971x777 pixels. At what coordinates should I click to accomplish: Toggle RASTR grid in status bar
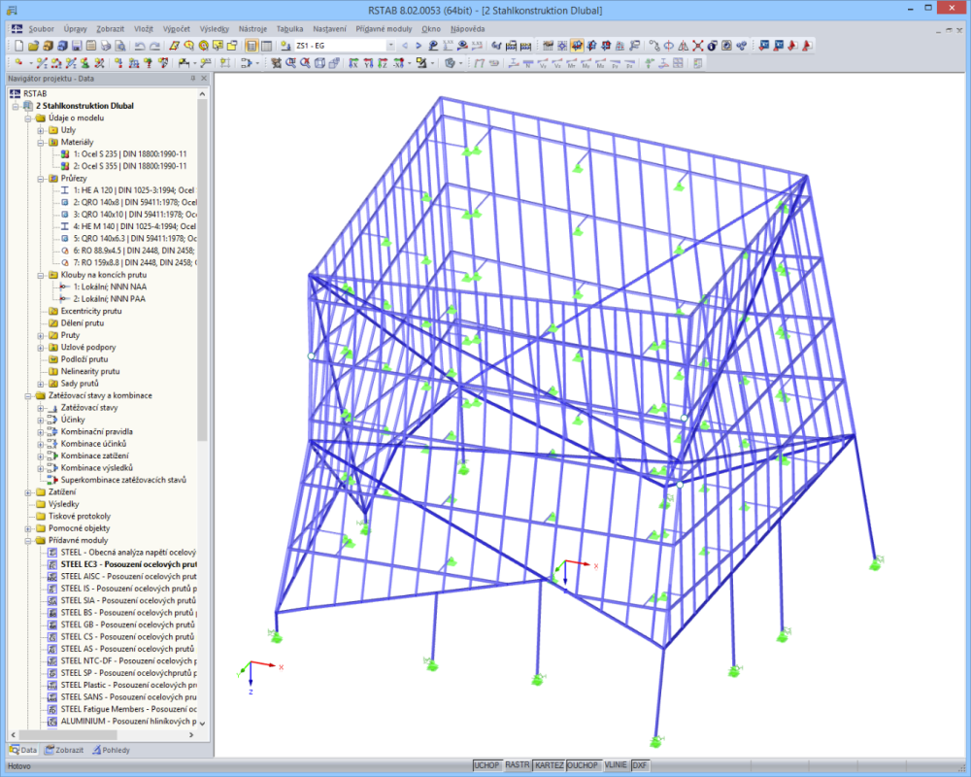pos(518,766)
